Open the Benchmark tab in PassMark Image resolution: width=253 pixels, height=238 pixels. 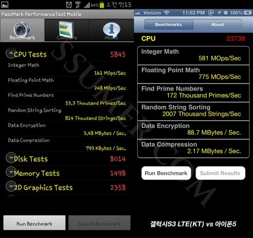22,30
